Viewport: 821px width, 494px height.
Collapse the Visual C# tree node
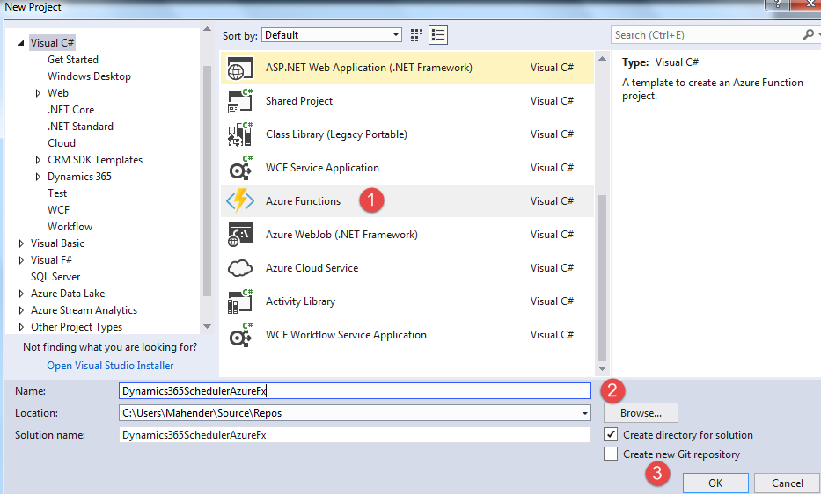[x=21, y=43]
